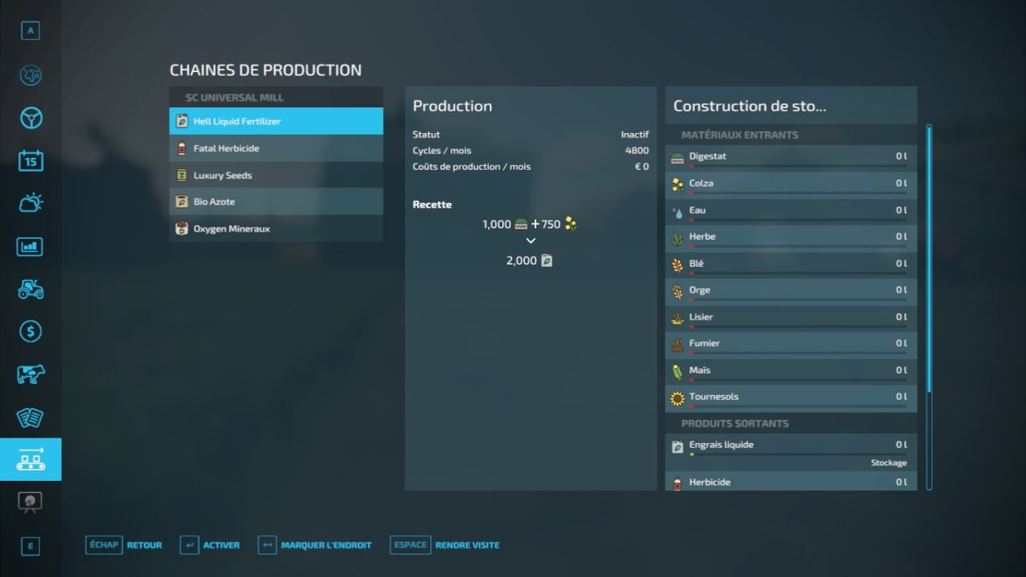Click the ÉCHAP key hint

tap(103, 545)
